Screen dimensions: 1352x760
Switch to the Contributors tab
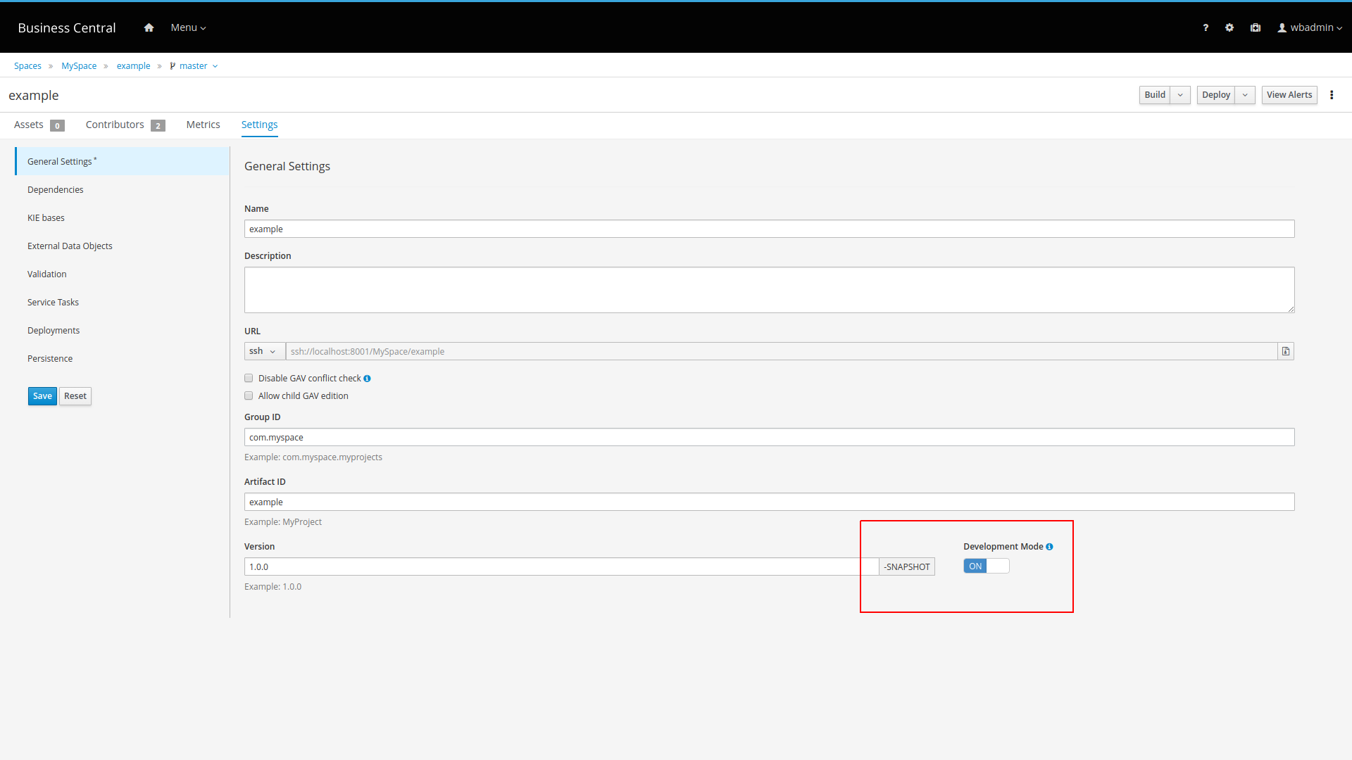pos(115,125)
